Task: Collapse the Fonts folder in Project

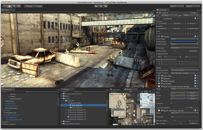Action: tap(62, 98)
